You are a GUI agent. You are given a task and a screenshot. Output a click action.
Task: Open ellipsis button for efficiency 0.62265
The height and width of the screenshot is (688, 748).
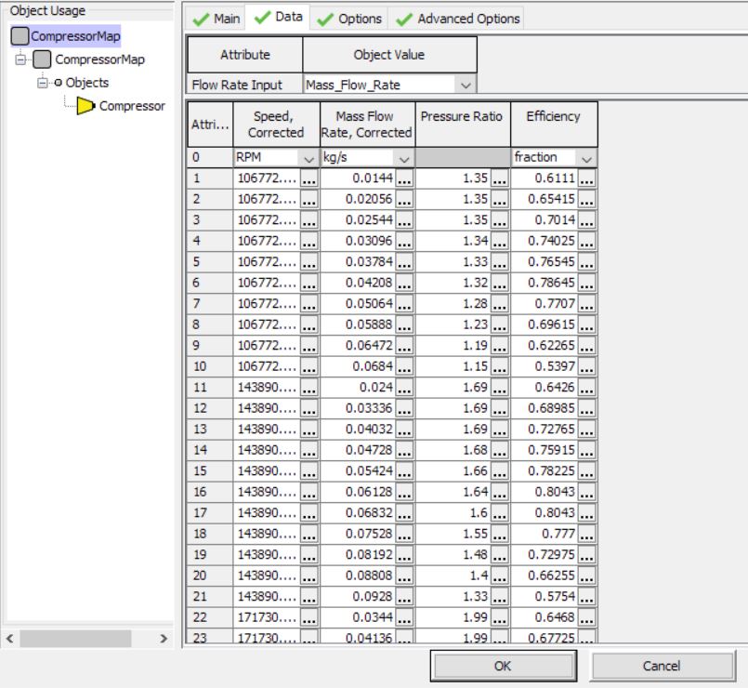(586, 346)
